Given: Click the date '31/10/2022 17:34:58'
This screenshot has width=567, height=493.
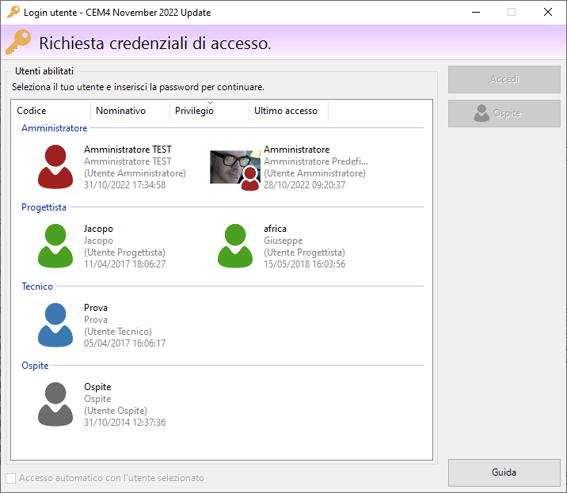Looking at the screenshot, I should 125,185.
